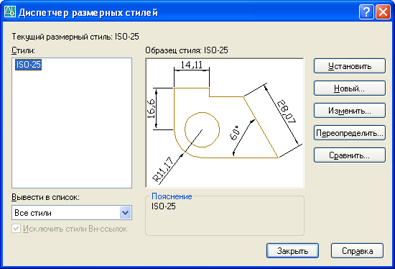Close dialog with Закрыть button

point(292,250)
